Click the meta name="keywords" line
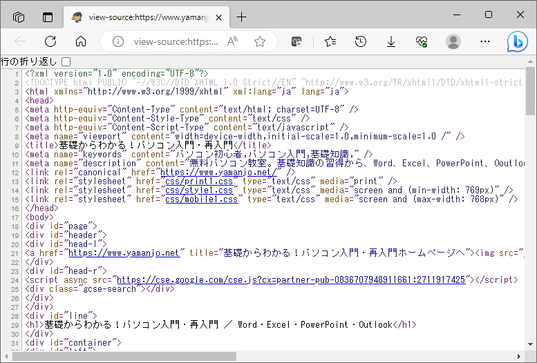Viewport: 537px width, 363px height. 198,155
